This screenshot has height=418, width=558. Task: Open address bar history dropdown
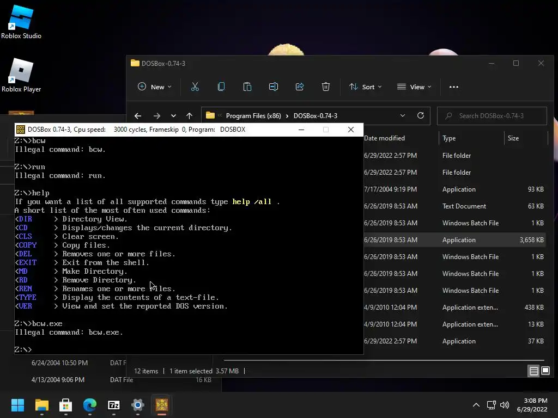[x=403, y=115]
